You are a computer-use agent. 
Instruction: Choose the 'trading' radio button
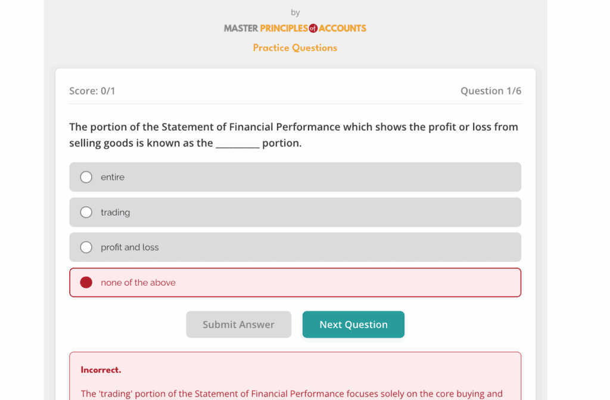pyautogui.click(x=86, y=212)
